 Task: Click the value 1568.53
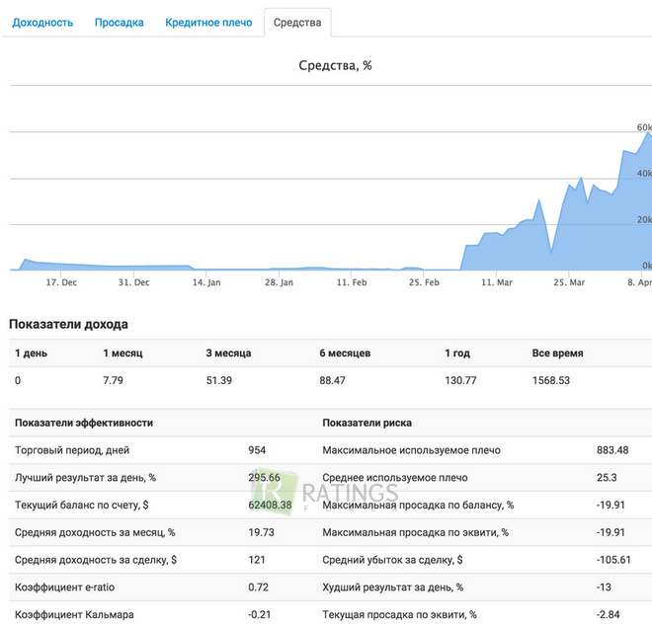point(551,380)
